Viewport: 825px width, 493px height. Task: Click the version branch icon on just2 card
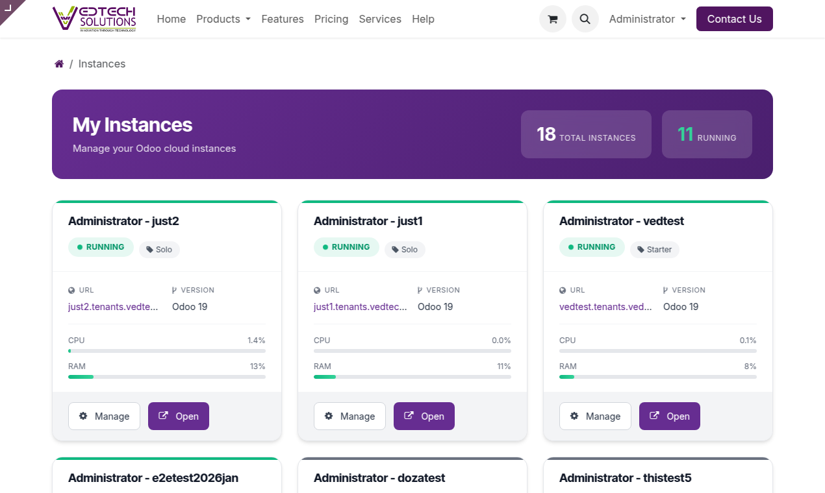[x=174, y=291]
